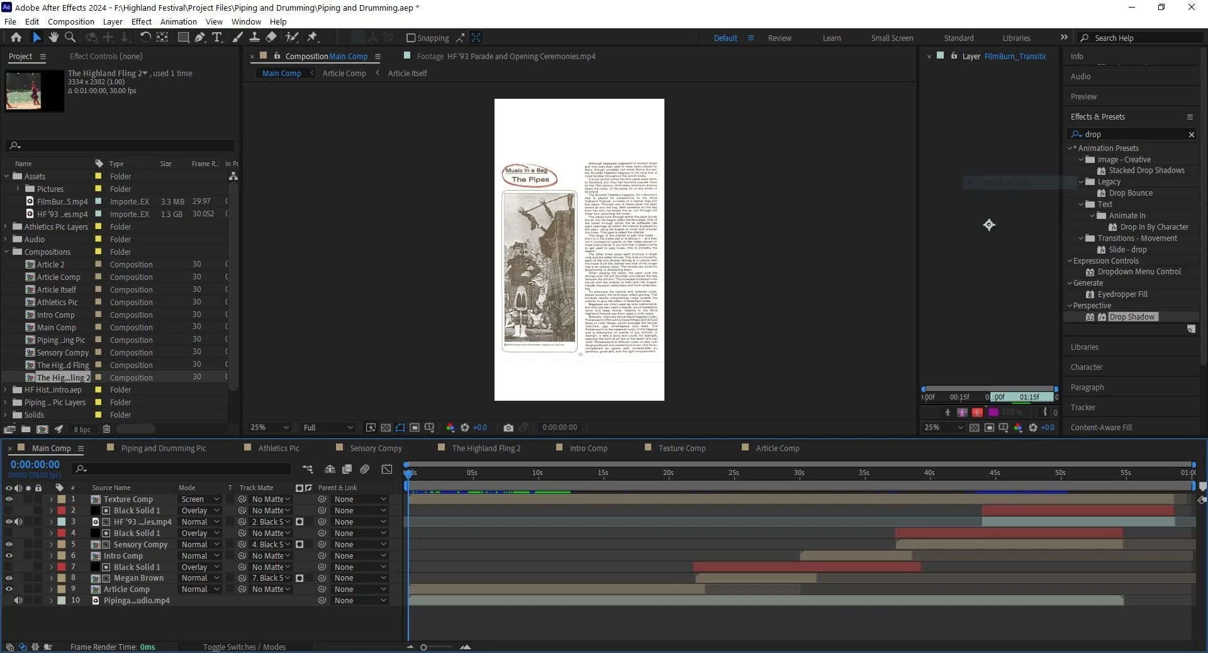Pick the Clone Stamp tool

(x=254, y=38)
